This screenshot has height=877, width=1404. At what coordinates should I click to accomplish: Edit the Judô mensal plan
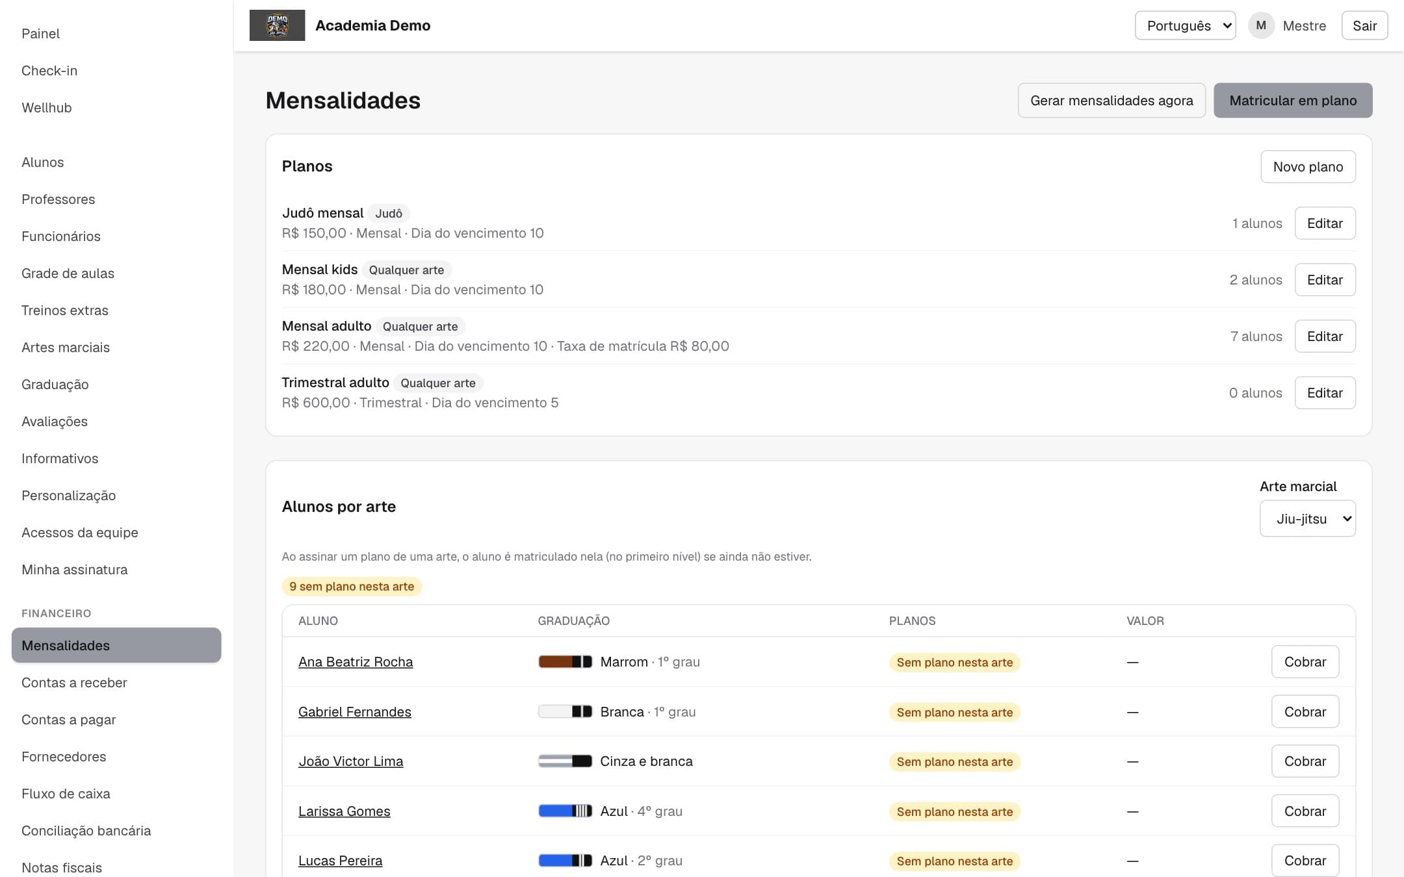pos(1325,223)
